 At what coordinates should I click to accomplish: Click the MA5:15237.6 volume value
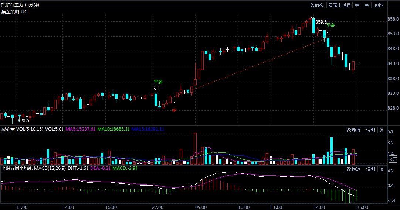point(80,129)
